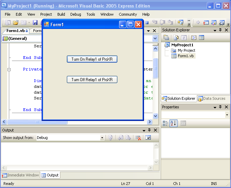Click the Open File folder icon
Viewport: 231px width, 188px height.
(16, 22)
